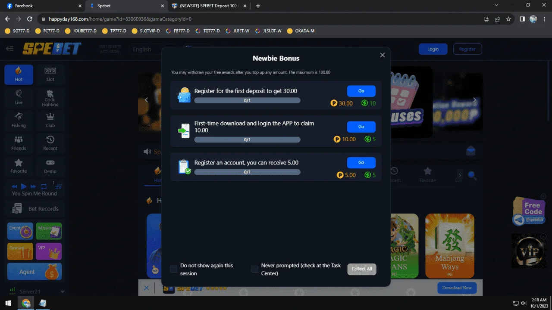
Task: Click the Chrome taskbar icon
Action: coord(26,303)
